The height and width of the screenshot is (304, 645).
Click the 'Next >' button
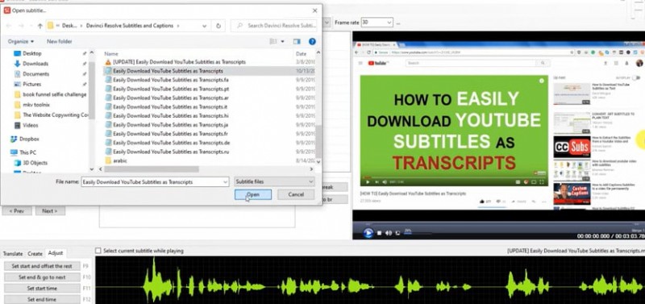[x=50, y=211]
